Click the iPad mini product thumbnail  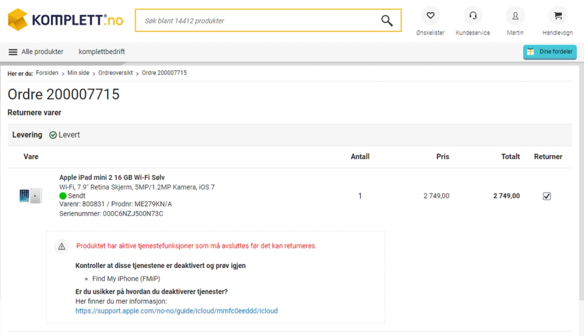pyautogui.click(x=30, y=196)
